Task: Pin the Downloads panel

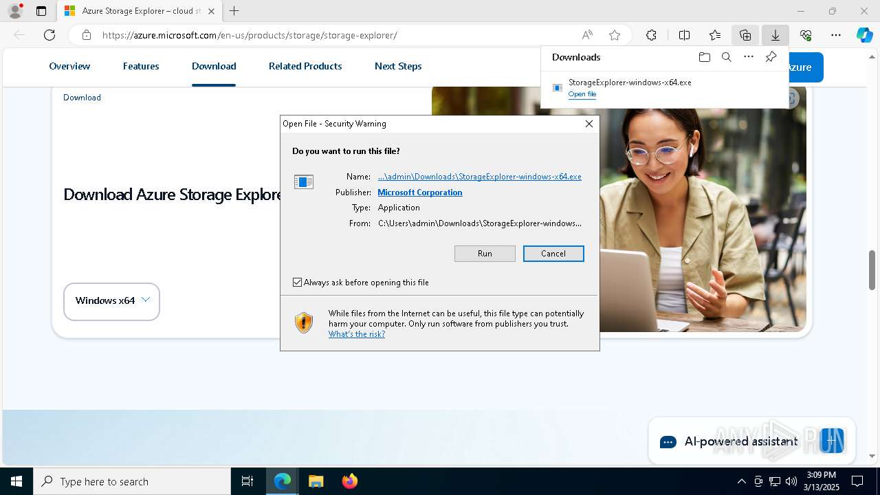Action: pos(771,57)
